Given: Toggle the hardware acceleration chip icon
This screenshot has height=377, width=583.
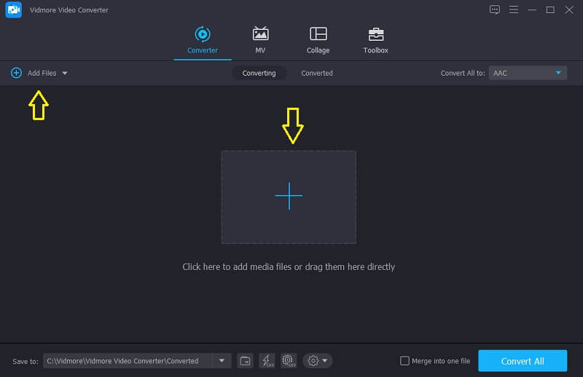Looking at the screenshot, I should [x=288, y=360].
